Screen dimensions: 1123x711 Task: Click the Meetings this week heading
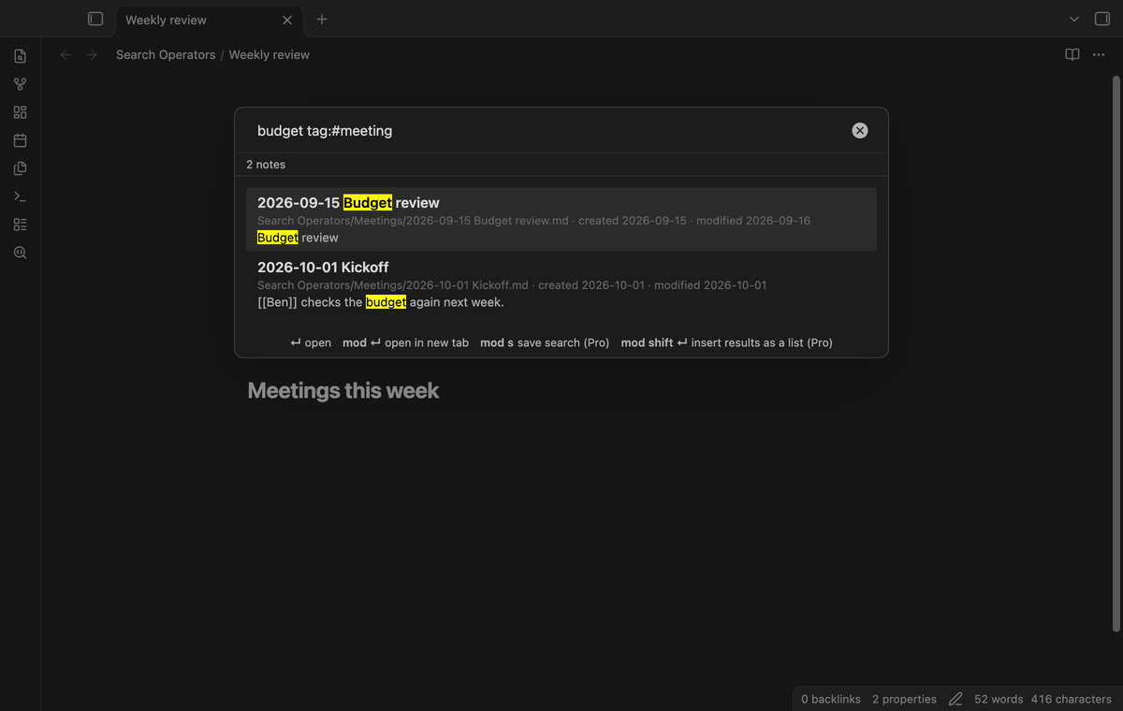click(343, 391)
